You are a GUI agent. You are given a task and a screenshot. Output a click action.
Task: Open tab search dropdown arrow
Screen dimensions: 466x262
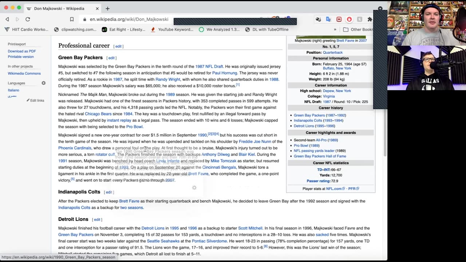(x=380, y=8)
